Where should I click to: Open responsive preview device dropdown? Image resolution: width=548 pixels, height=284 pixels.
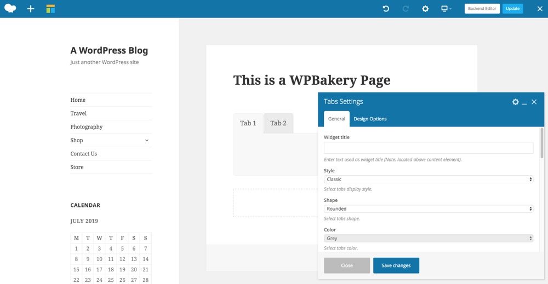446,9
